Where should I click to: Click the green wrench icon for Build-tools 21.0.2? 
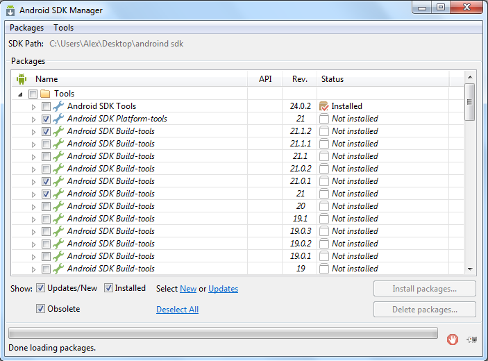58,169
